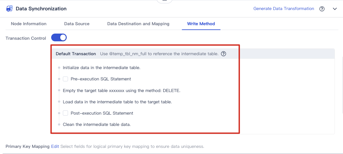Click Edit link for Primary Key Mapping
Screen dimensions: 343x154
point(55,146)
